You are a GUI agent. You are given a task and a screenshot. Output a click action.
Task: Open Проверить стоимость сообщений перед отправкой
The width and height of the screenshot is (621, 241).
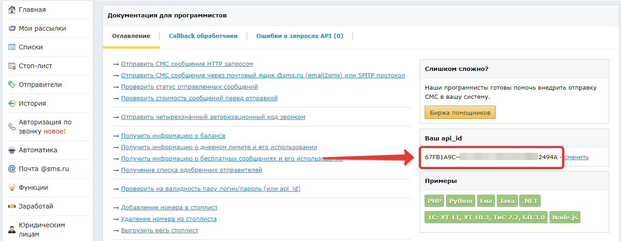tap(199, 98)
